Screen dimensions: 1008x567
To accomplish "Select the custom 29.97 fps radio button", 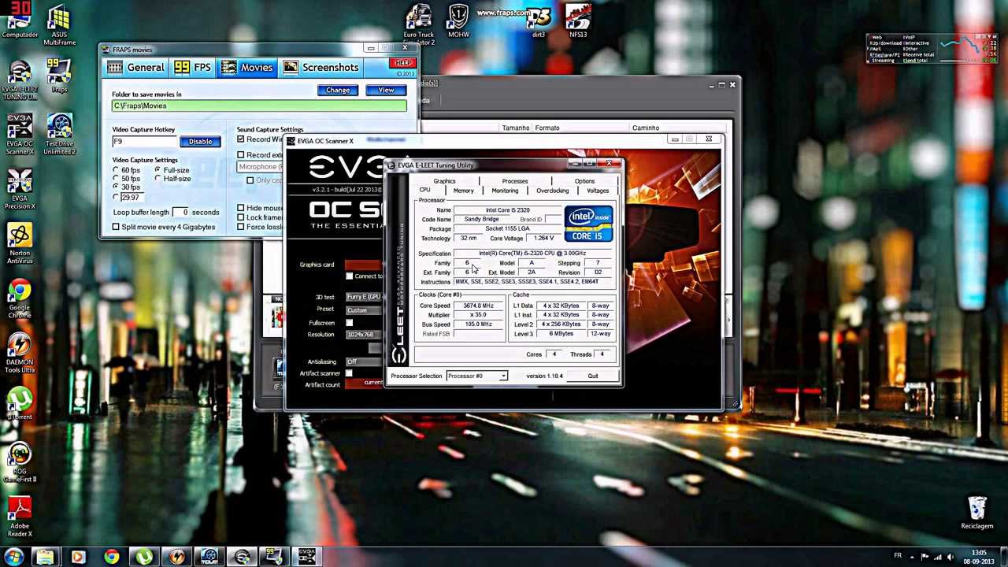I will pyautogui.click(x=116, y=197).
